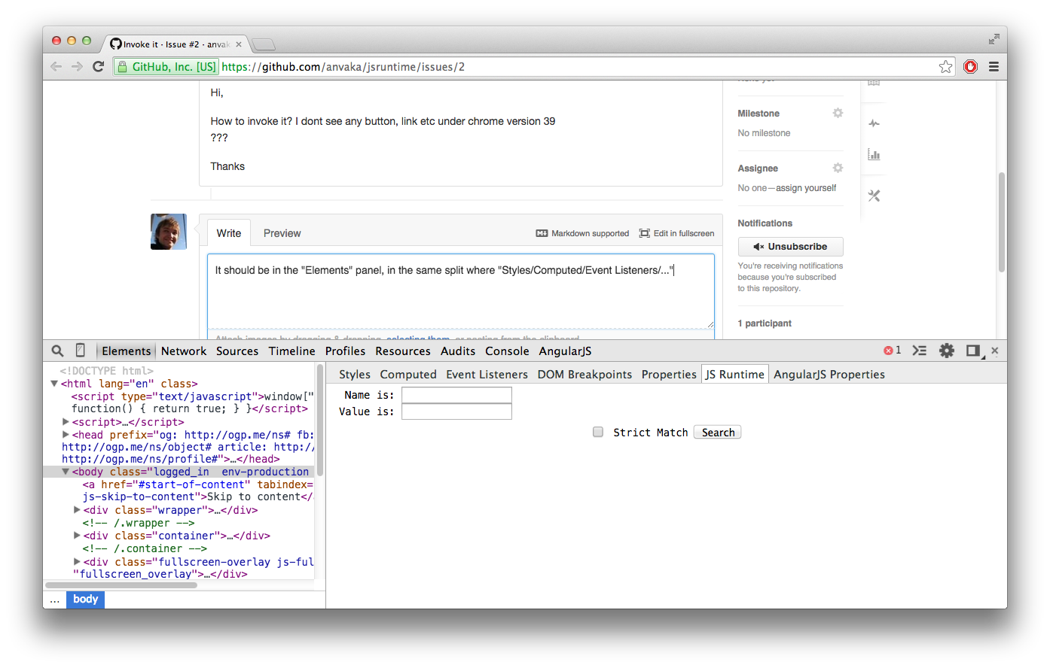Open the Console panel
Image resolution: width=1050 pixels, height=668 pixels.
507,351
